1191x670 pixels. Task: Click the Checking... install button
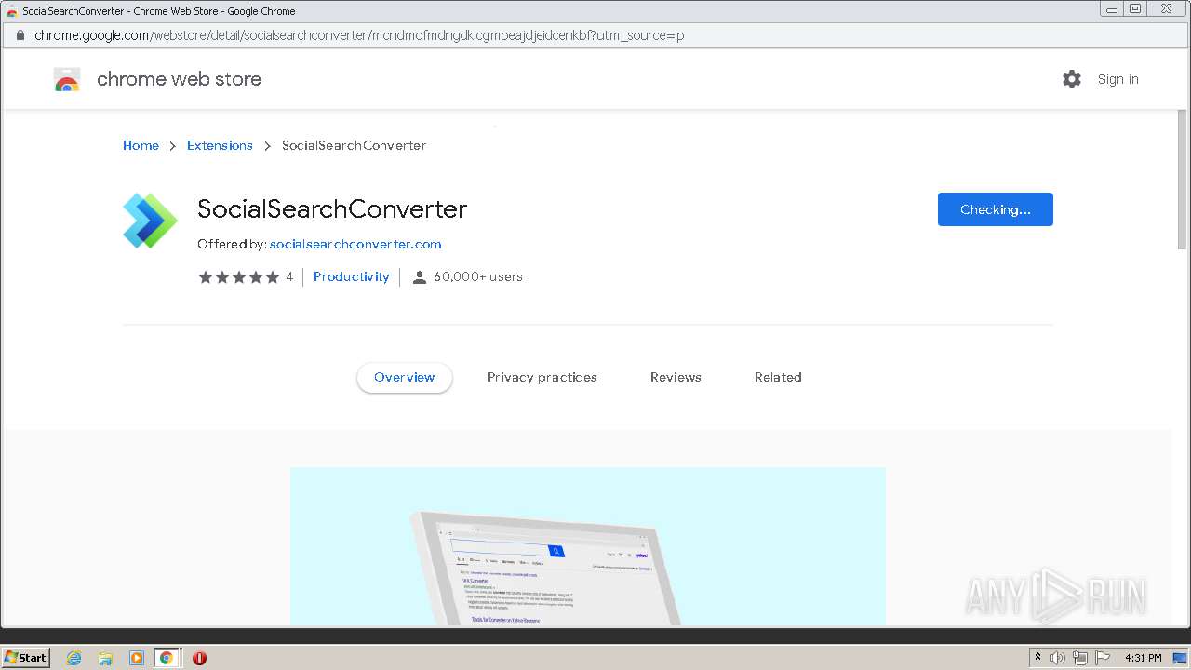[995, 209]
